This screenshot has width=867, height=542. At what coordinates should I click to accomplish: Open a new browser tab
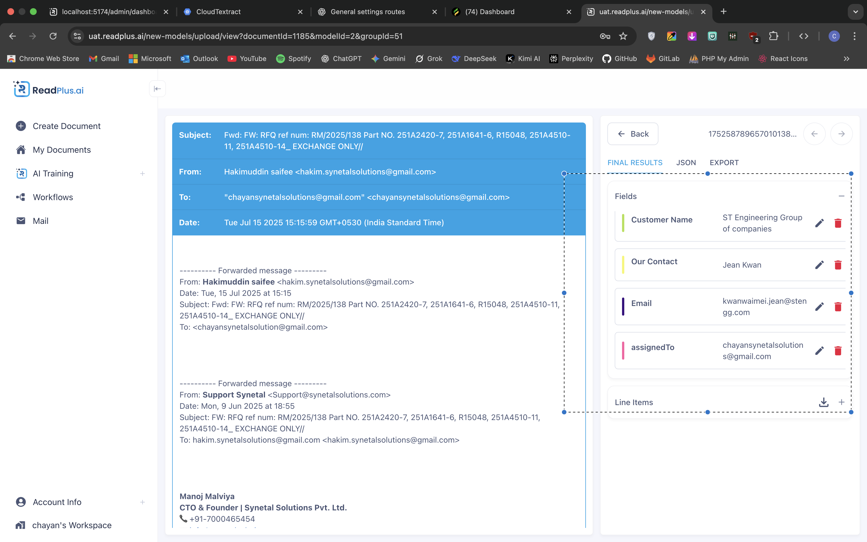pos(724,12)
